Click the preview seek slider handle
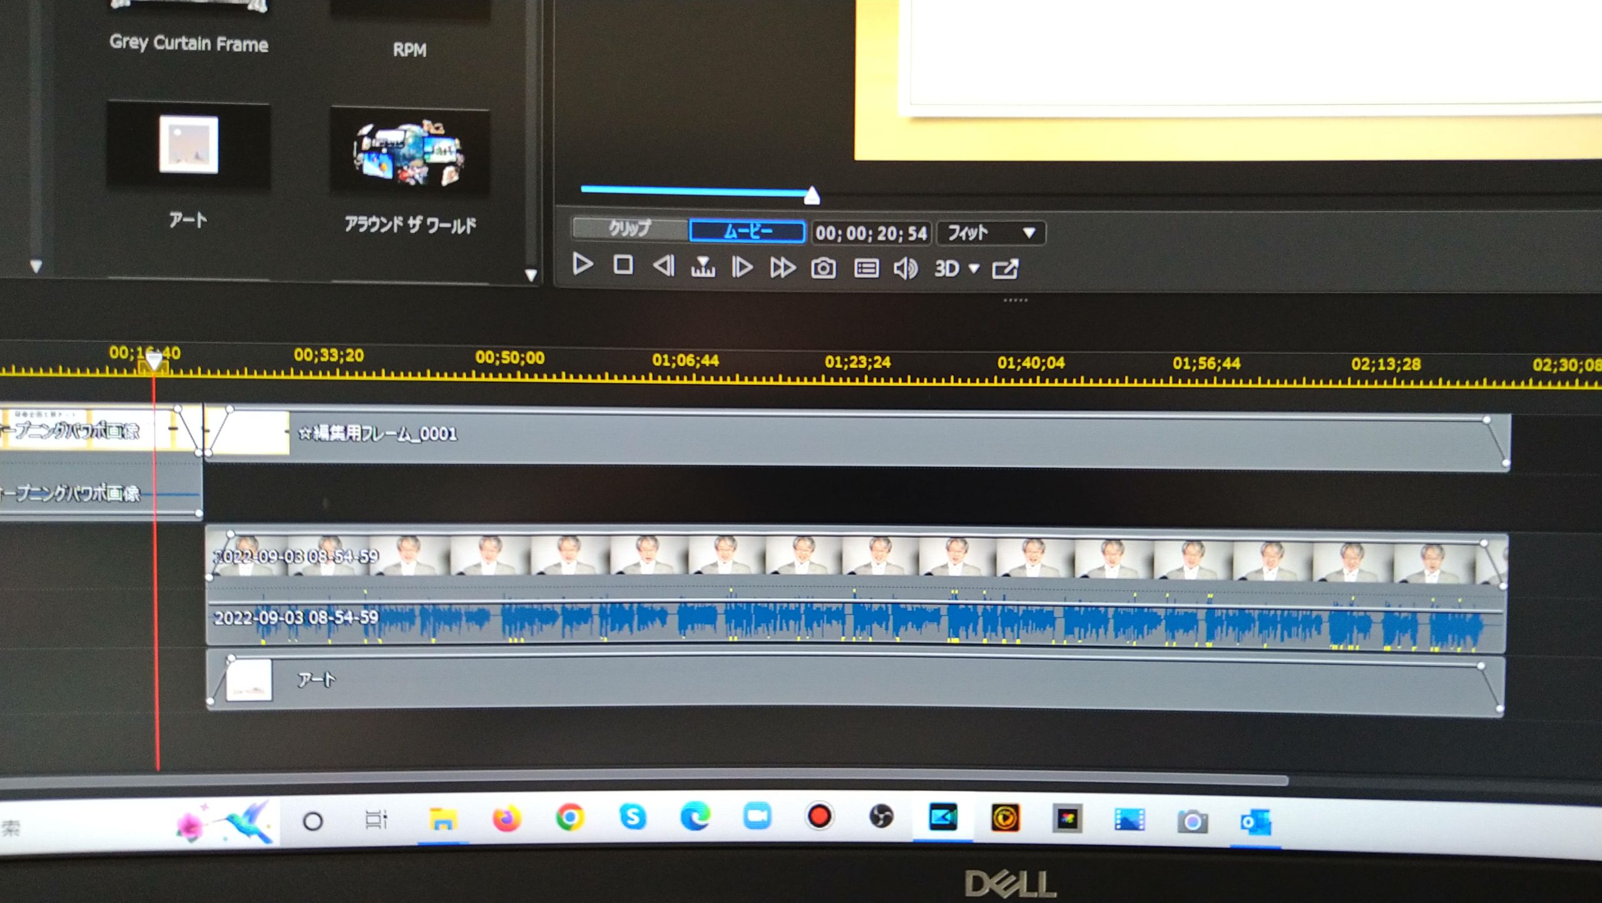The height and width of the screenshot is (903, 1602). [x=812, y=195]
